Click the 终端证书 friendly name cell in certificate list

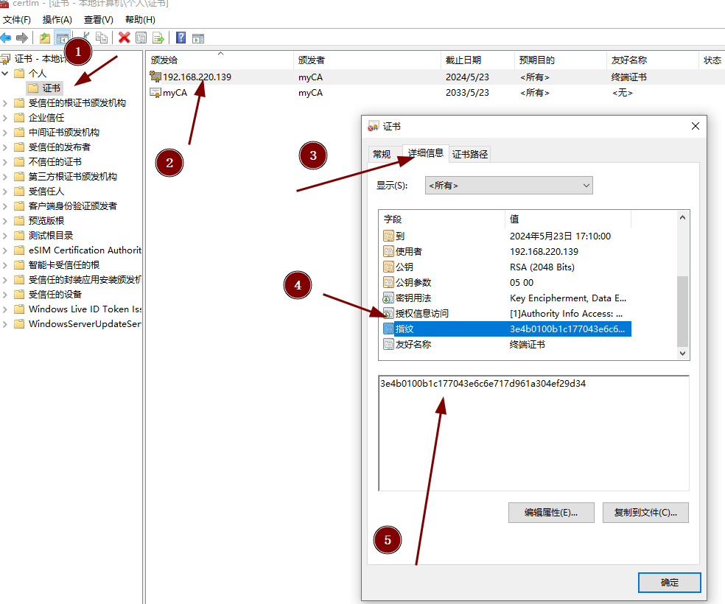coord(628,77)
